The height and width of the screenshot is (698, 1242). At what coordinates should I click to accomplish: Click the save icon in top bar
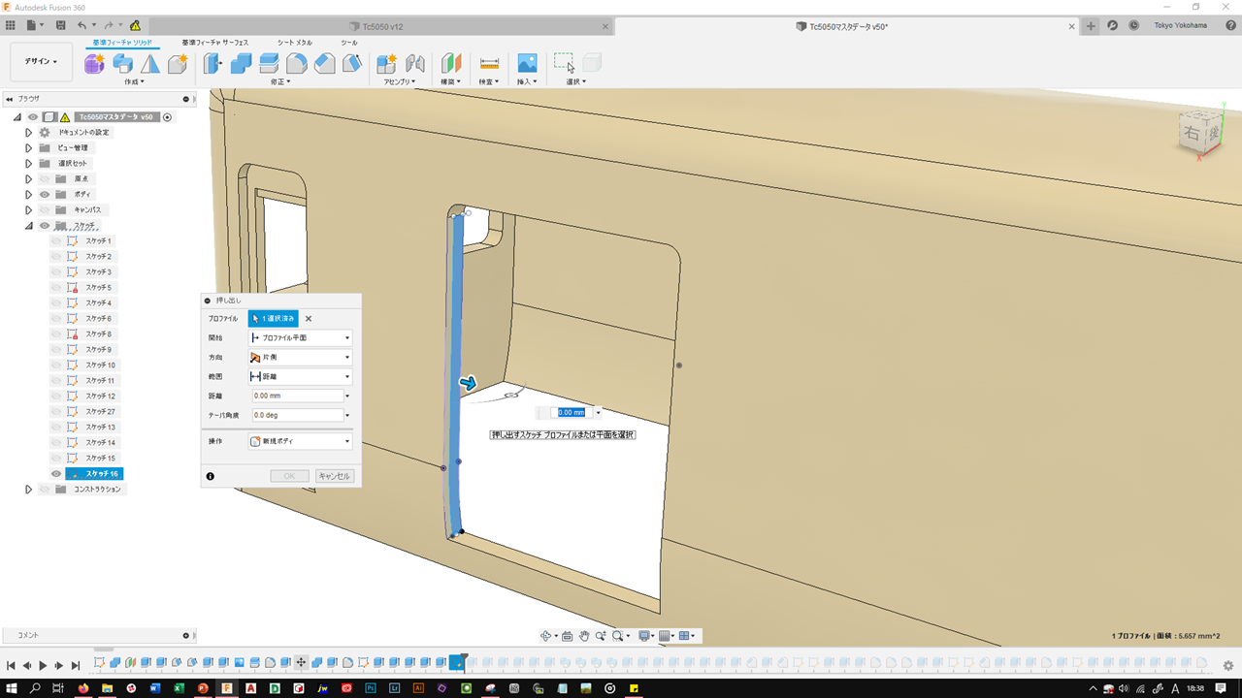[61, 25]
